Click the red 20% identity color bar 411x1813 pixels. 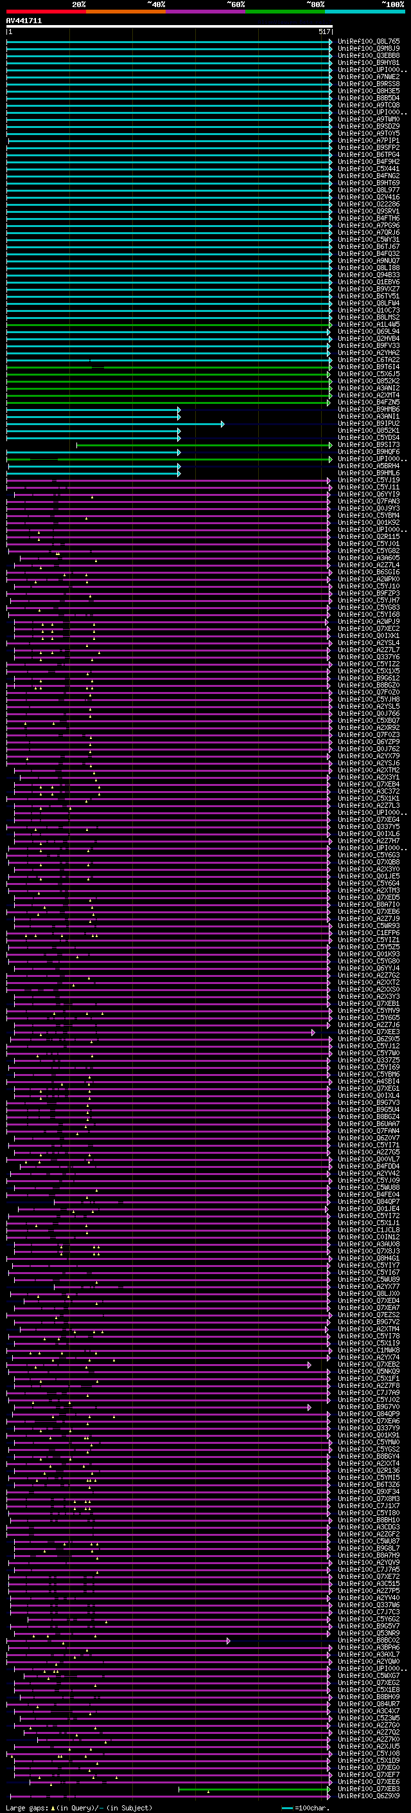click(46, 12)
